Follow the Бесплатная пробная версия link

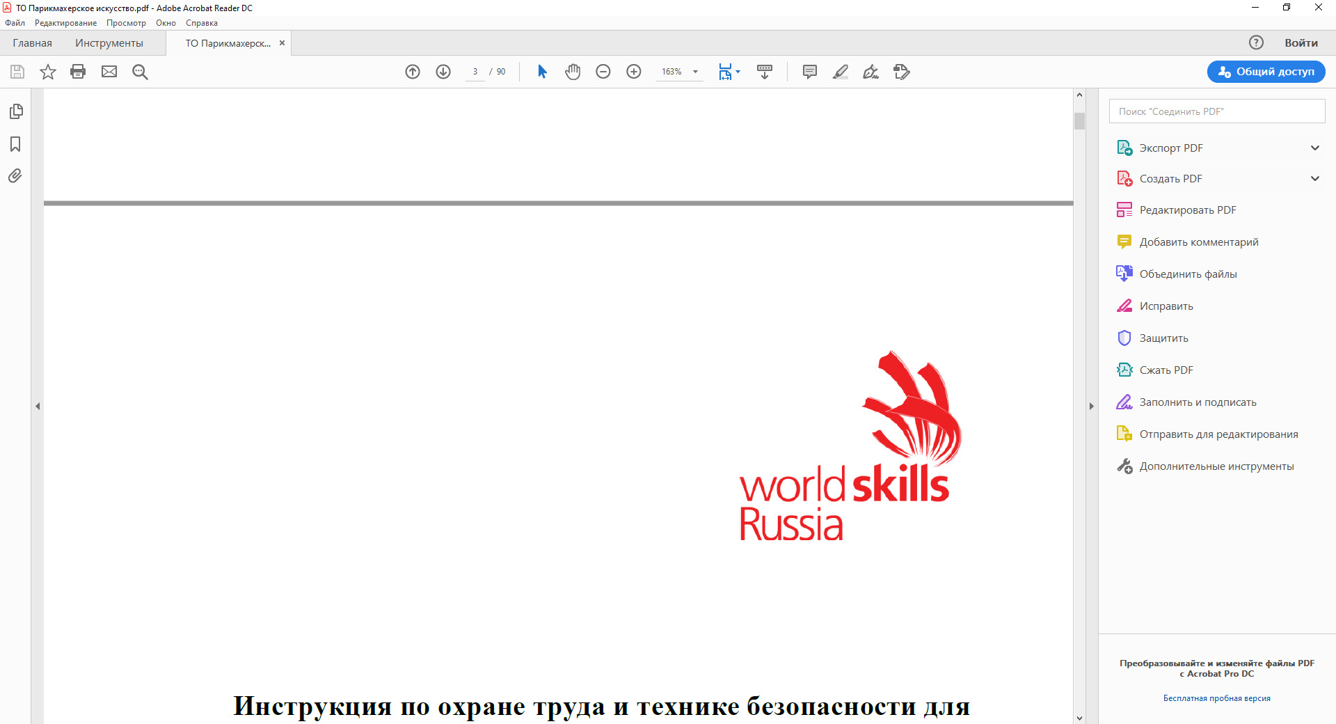pos(1216,698)
